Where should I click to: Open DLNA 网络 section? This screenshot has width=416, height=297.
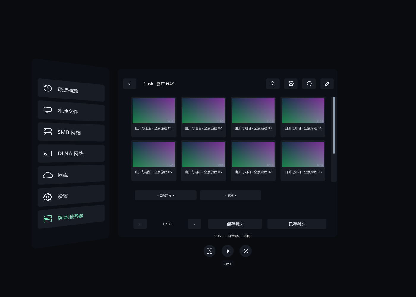point(71,154)
